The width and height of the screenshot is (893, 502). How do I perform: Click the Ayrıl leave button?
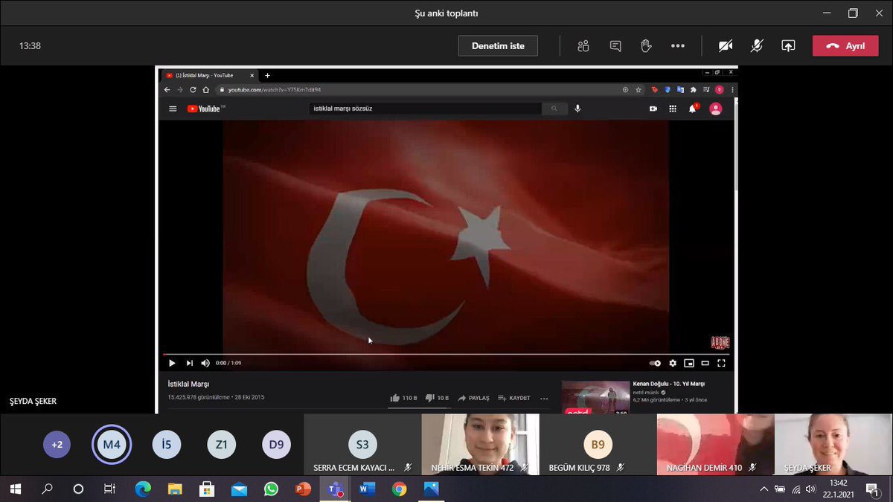[x=845, y=46]
